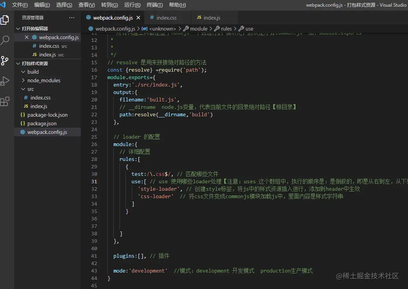Click the module breadcrumb segment

pyautogui.click(x=199, y=29)
